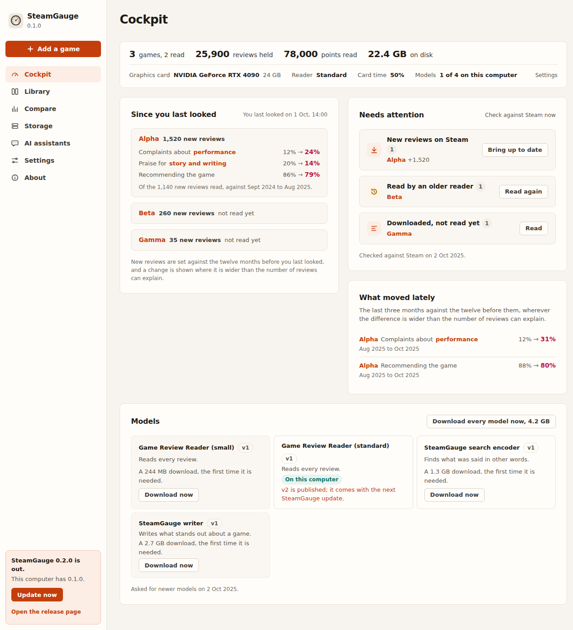Click Update now for SteamGauge 0.2.0
The image size is (573, 630).
[x=37, y=595]
